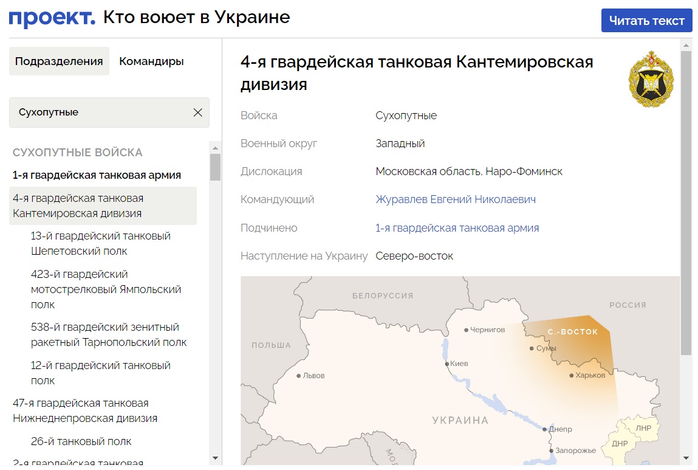Screen dimensions: 698x470
Task: Click the Чернигов city marker on the map
Action: [x=467, y=330]
